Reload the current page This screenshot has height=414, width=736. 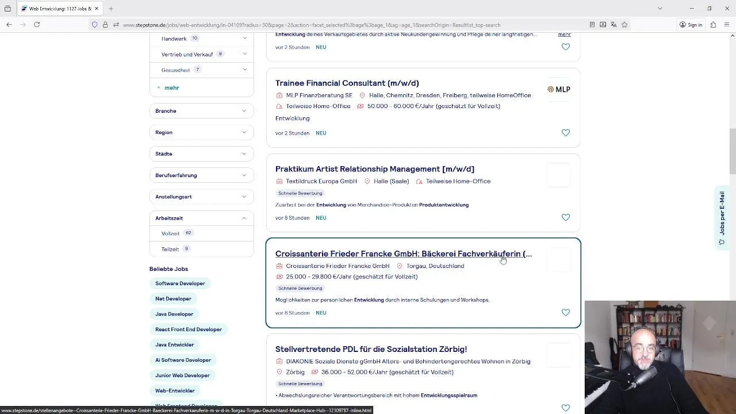pyautogui.click(x=37, y=25)
